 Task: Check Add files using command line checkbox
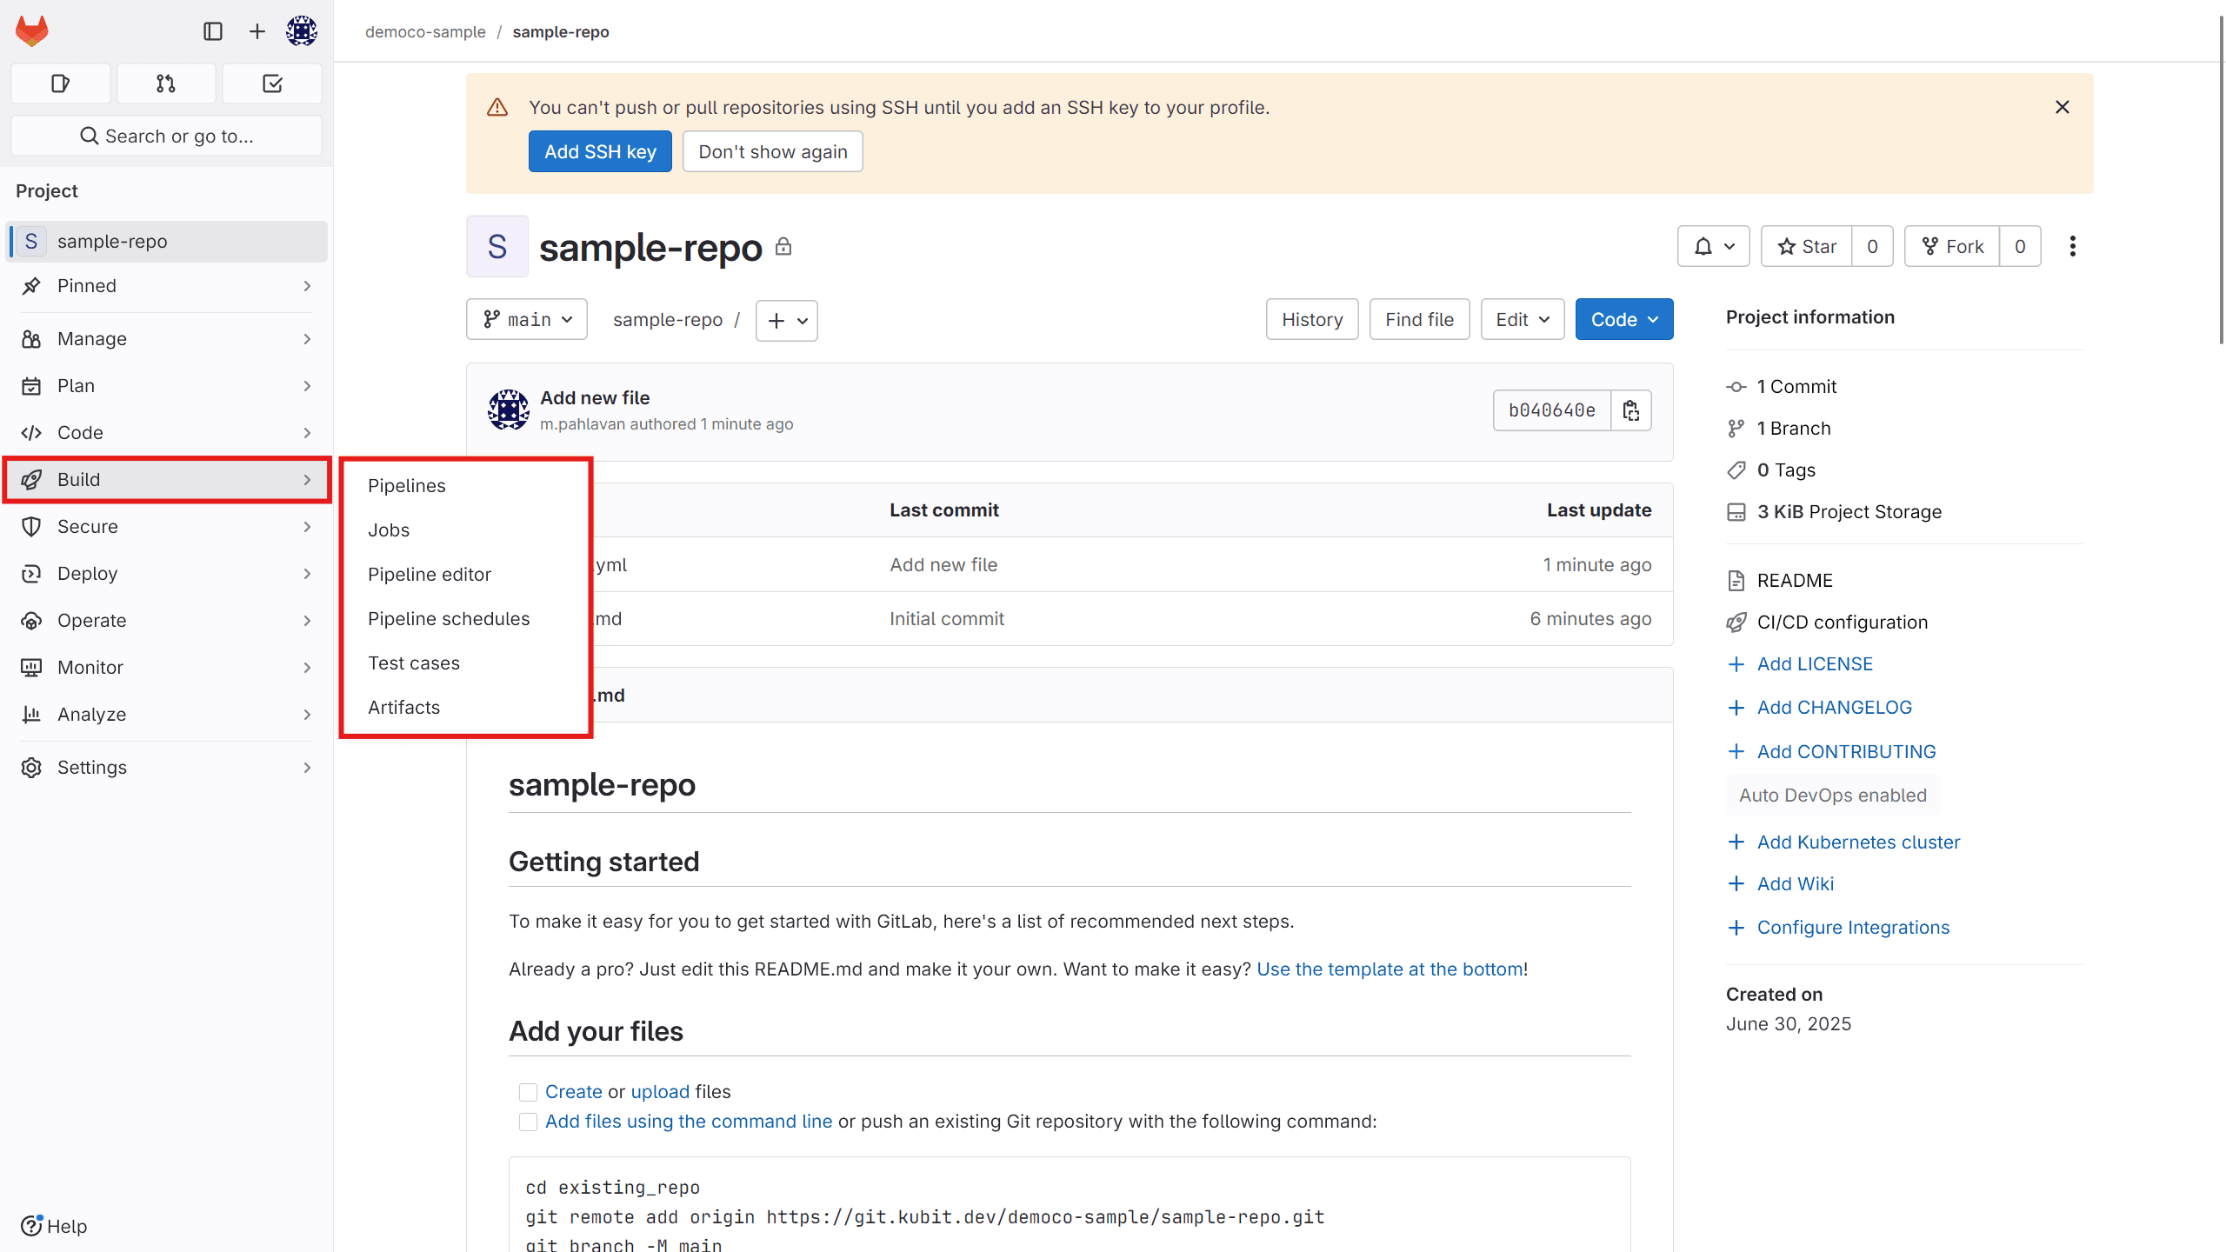(x=528, y=1122)
